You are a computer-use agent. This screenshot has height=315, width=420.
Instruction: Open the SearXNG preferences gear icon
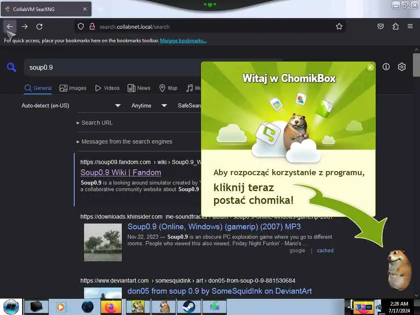click(402, 67)
